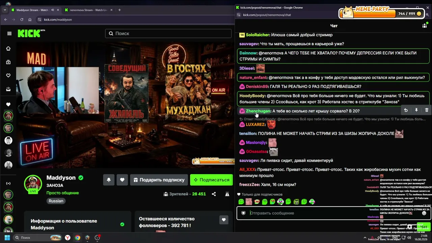432x243 pixels.
Task: Open the taskbar clock and date
Action: pyautogui.click(x=420, y=238)
